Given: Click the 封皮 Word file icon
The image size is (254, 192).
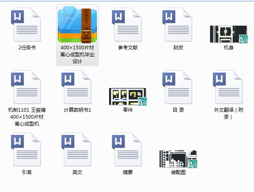Looking at the screenshot, I should click(178, 24).
